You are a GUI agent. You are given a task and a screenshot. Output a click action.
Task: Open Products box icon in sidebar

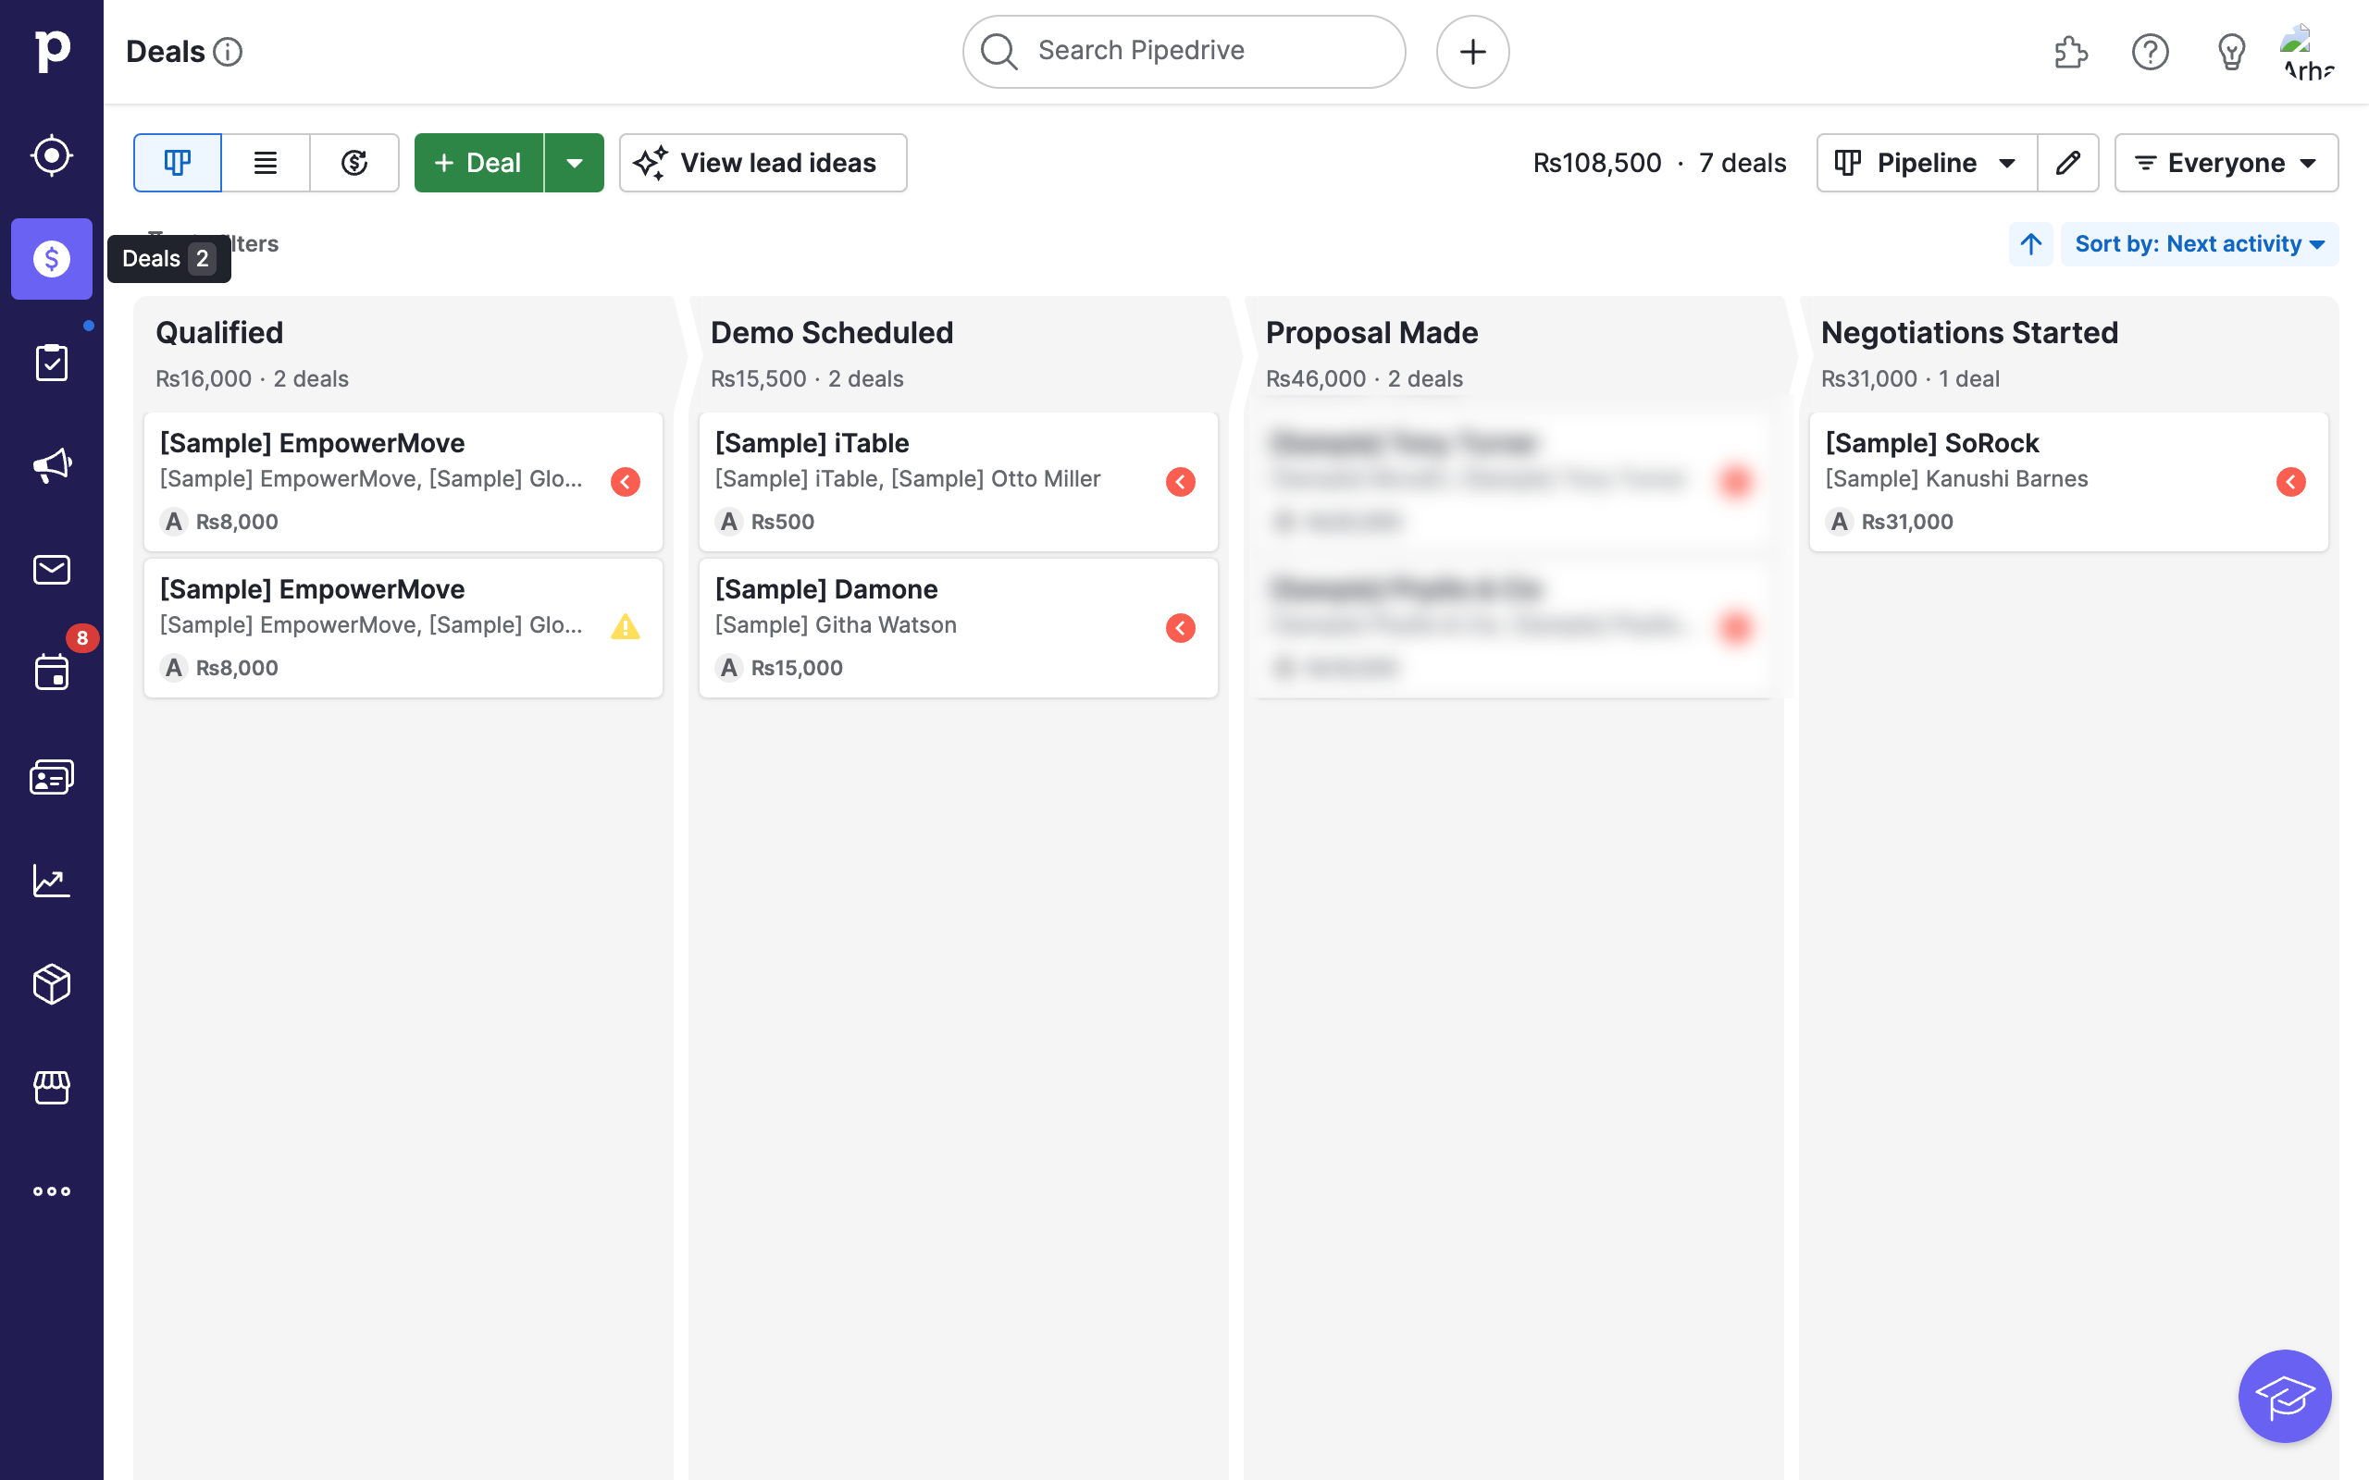click(51, 983)
